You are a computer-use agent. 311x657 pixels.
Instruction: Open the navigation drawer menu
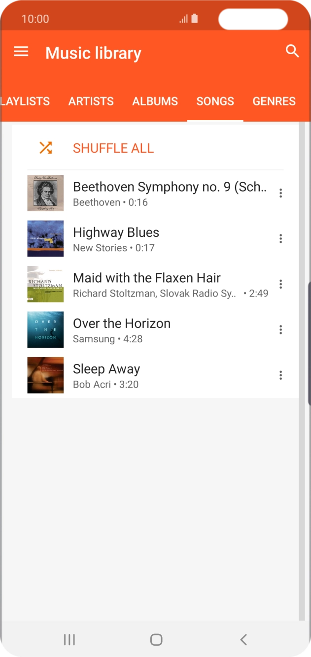tap(21, 52)
